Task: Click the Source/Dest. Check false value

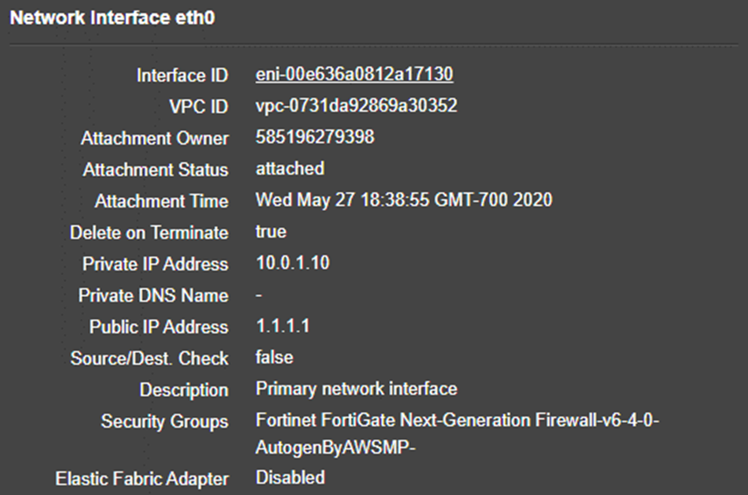Action: [274, 357]
